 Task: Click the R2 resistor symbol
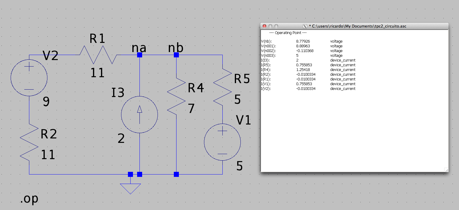point(29,142)
